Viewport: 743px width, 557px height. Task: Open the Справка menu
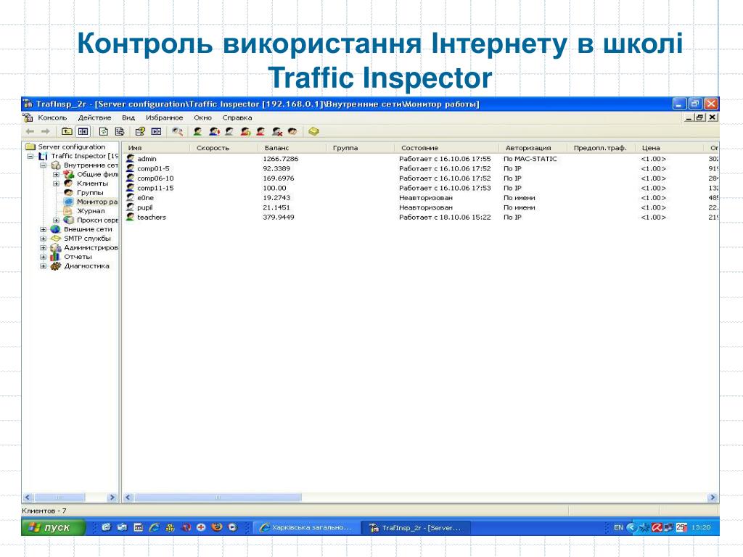click(x=237, y=117)
